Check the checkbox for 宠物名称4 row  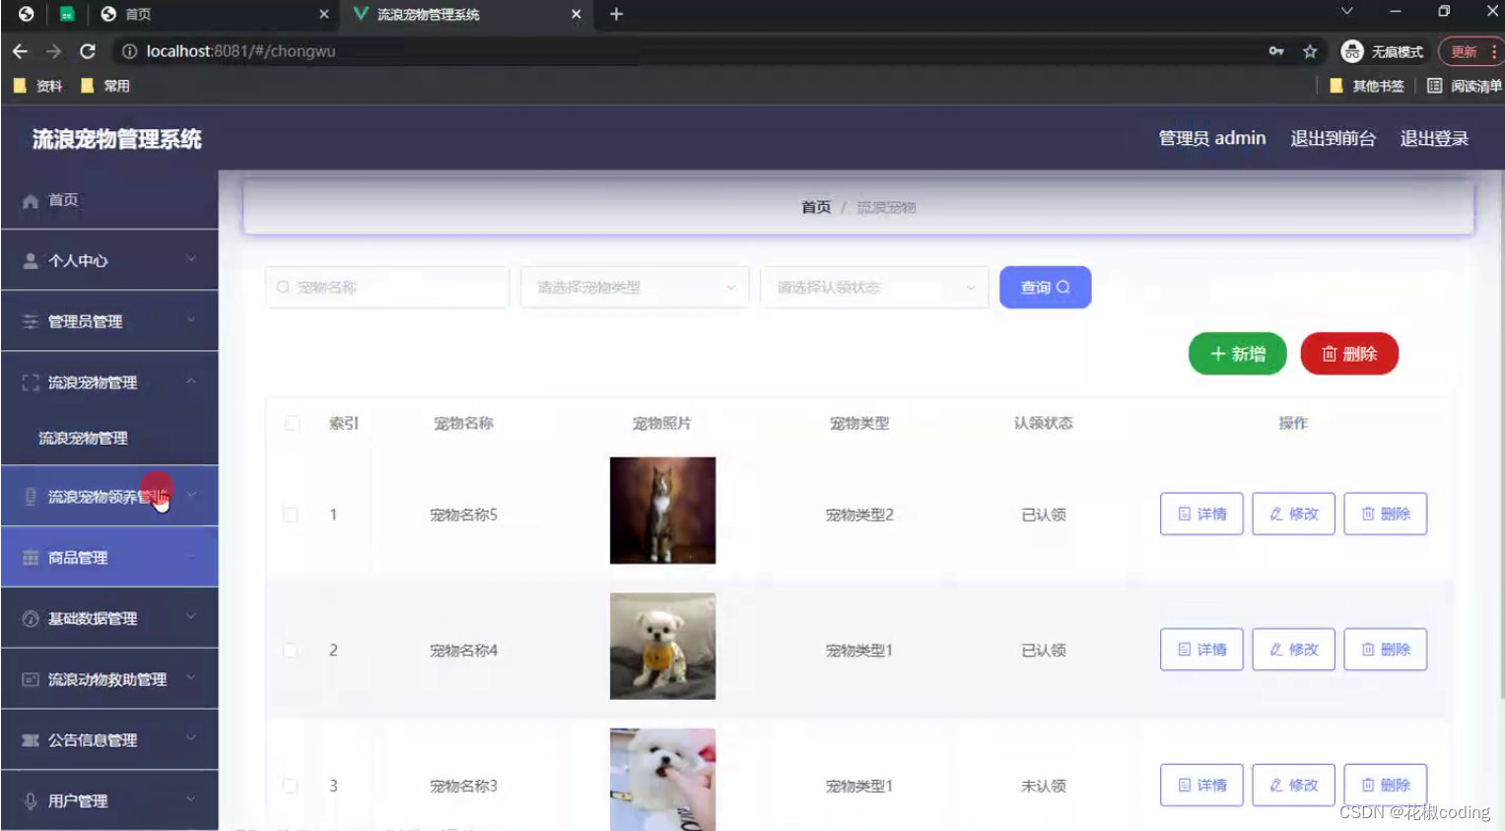[291, 650]
